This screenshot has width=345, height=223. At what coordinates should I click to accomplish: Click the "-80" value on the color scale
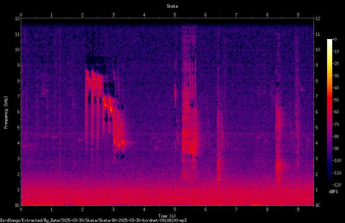click(335, 137)
